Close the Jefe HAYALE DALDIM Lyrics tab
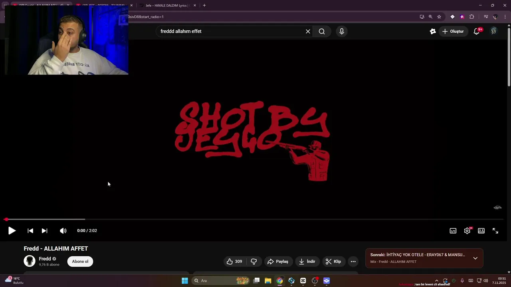Image resolution: width=511 pixels, height=287 pixels. coord(195,6)
